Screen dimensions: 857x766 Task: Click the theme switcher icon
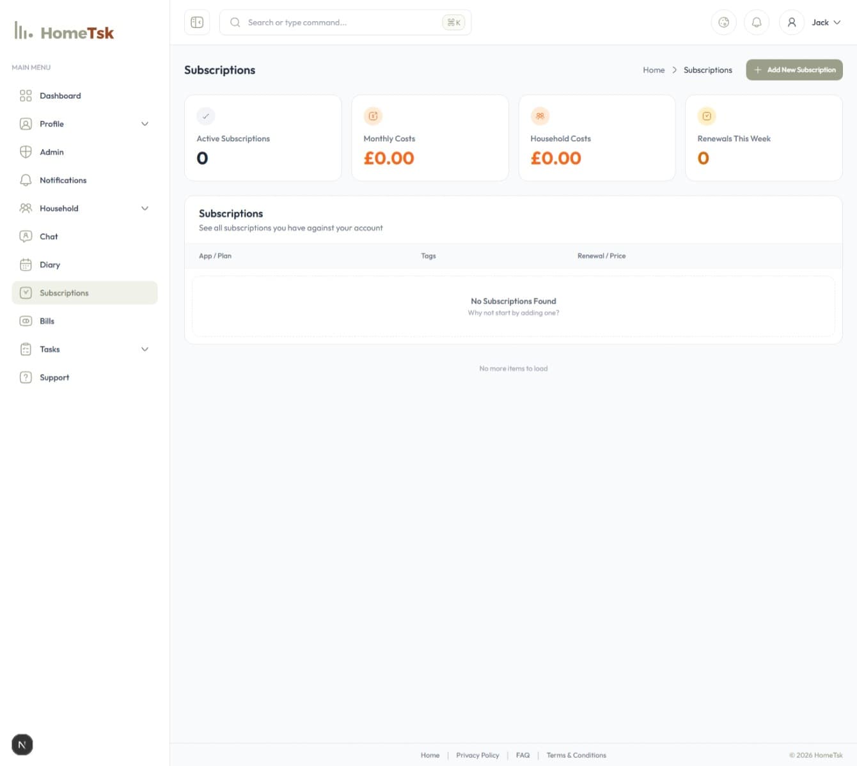click(x=723, y=22)
